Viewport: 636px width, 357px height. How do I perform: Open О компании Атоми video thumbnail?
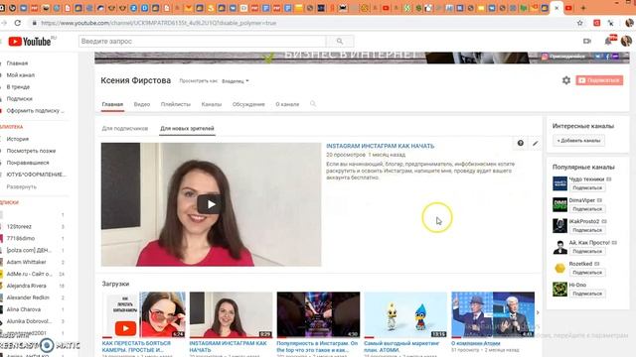coord(493,315)
